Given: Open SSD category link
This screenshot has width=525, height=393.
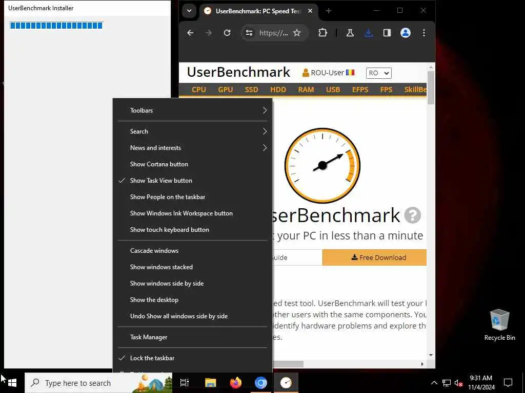Looking at the screenshot, I should tap(251, 90).
